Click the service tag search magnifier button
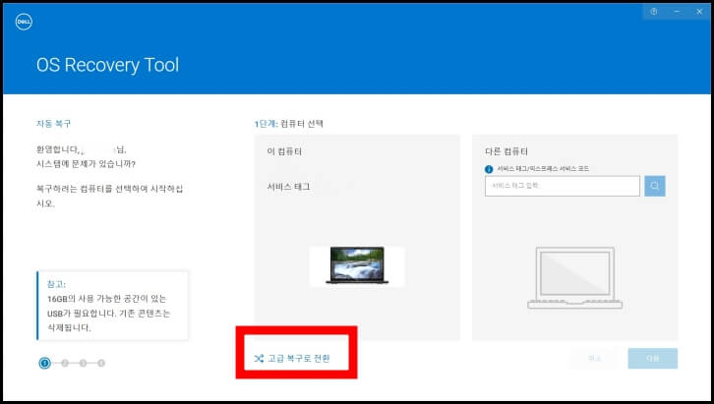Screen dimensions: 714x404 click(655, 186)
